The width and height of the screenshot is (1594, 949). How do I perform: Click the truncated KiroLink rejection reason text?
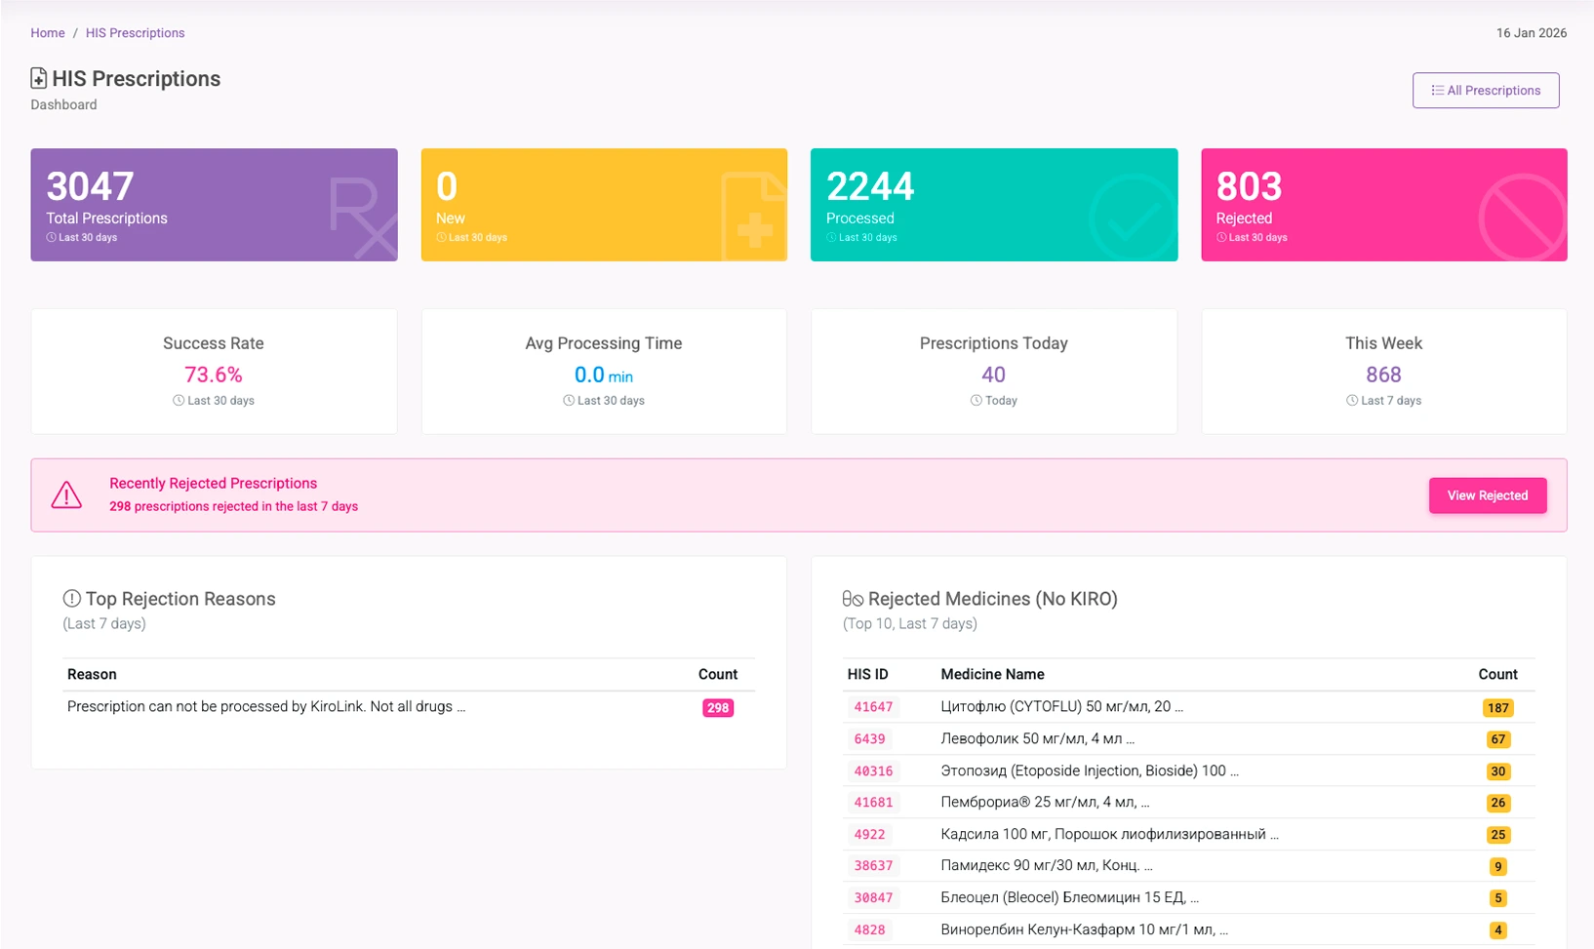click(264, 706)
